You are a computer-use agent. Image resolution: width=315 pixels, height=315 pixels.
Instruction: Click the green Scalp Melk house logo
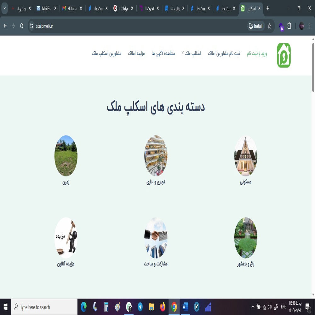click(x=283, y=55)
